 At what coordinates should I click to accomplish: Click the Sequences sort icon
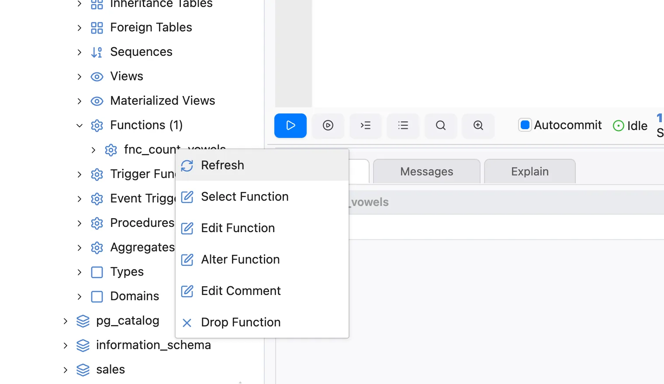click(x=97, y=52)
